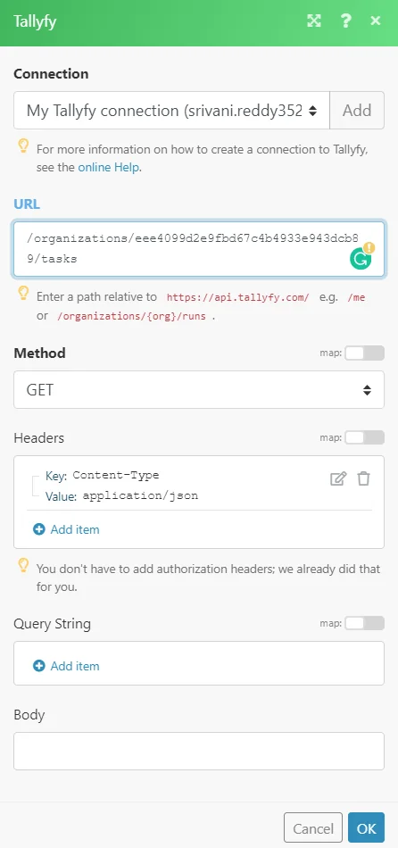Open the online Help link
The image size is (398, 848).
[x=109, y=168]
